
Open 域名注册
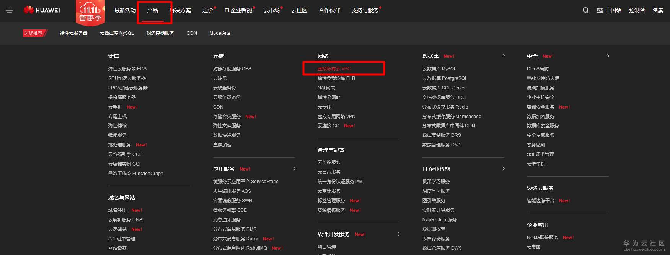[117, 210]
